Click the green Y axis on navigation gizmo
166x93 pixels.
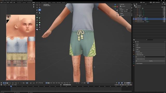click(x=115, y=7)
